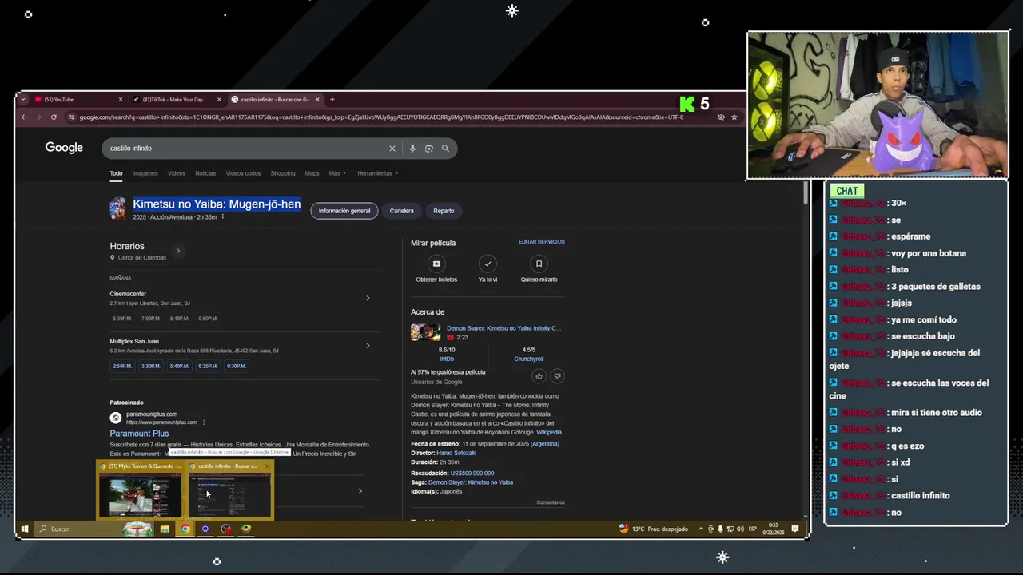Mark movie as Ya lo vi
1023x575 pixels.
(488, 264)
